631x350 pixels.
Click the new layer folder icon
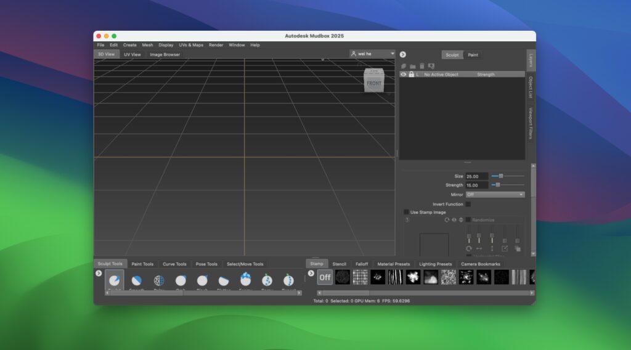point(412,66)
